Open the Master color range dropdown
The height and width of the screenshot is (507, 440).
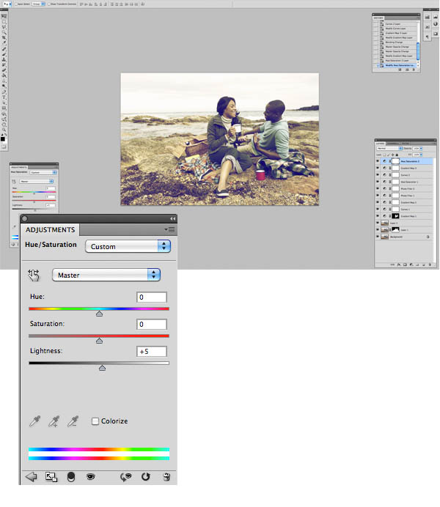pos(106,275)
